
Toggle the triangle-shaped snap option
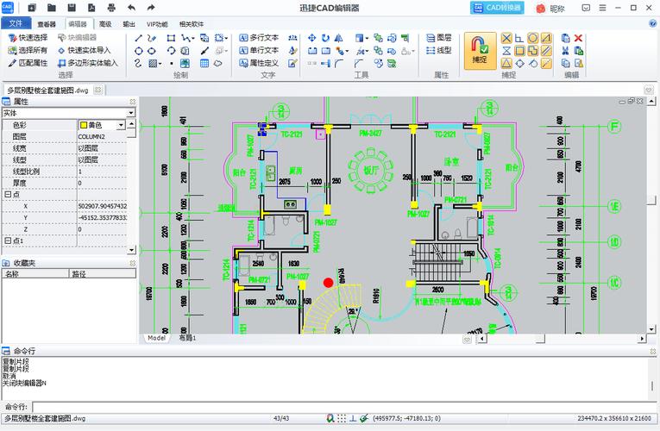[x=506, y=64]
